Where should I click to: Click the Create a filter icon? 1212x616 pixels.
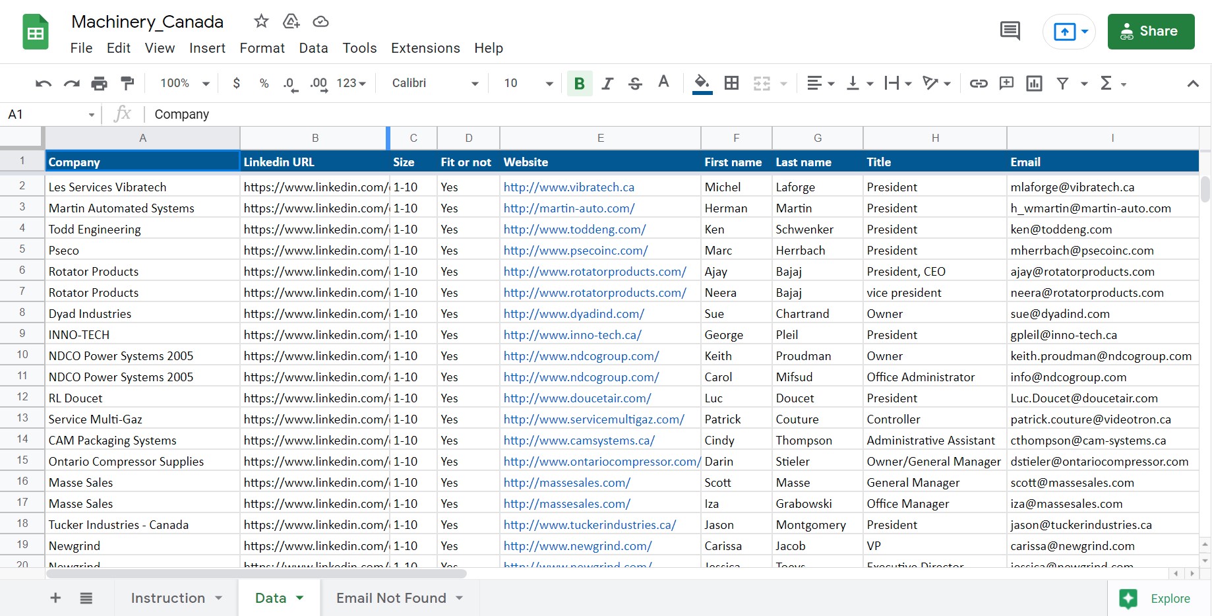[1062, 83]
